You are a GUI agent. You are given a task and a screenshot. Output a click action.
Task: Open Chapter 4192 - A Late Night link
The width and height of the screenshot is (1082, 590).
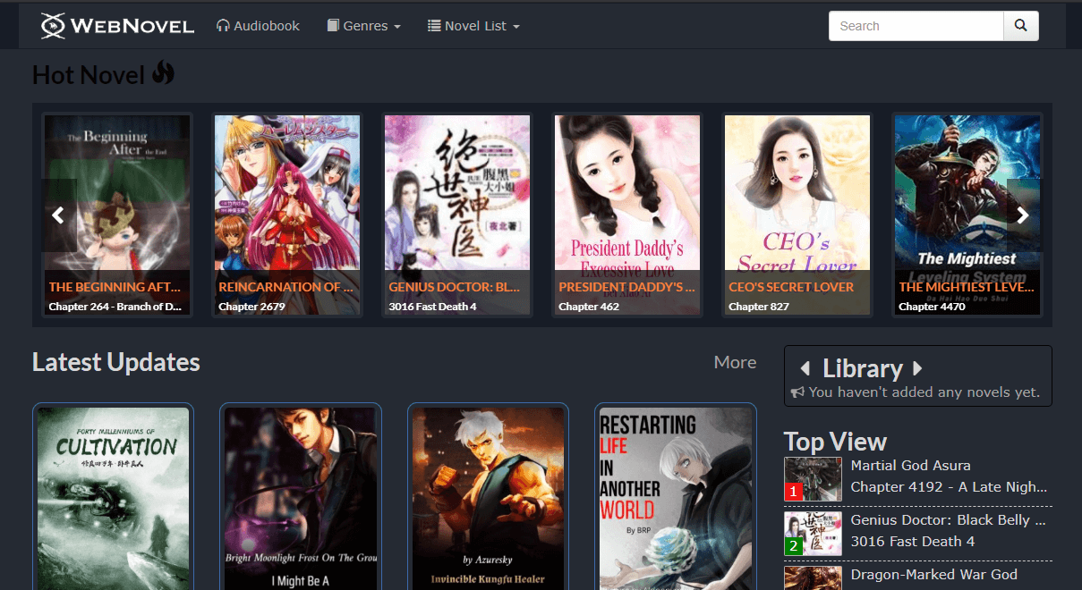coord(949,487)
